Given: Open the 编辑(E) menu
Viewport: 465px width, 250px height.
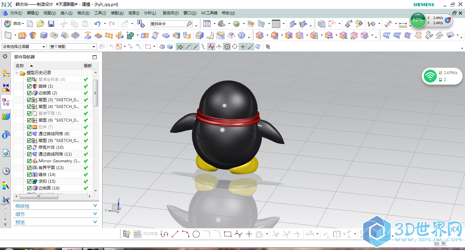Looking at the screenshot, I should [x=33, y=13].
